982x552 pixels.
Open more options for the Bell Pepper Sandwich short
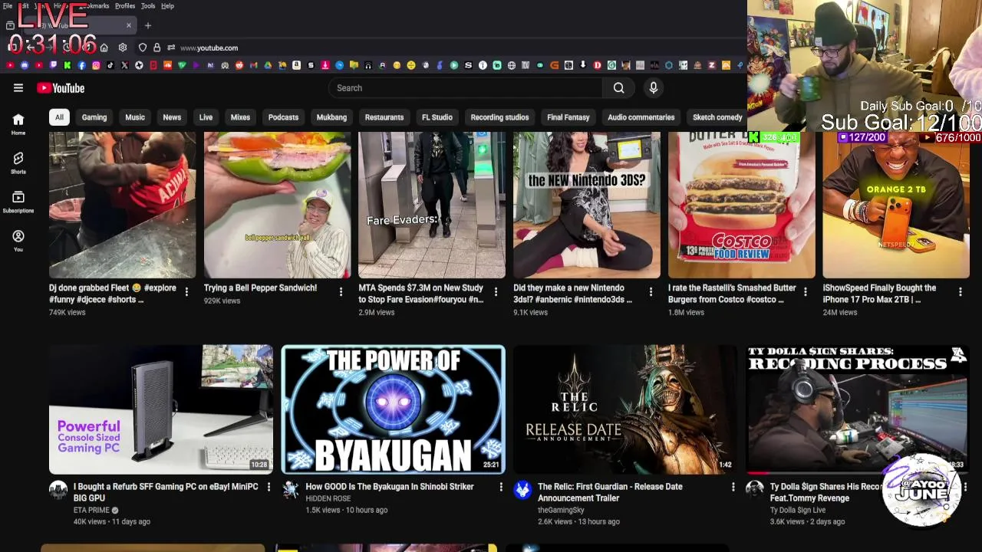(x=341, y=292)
